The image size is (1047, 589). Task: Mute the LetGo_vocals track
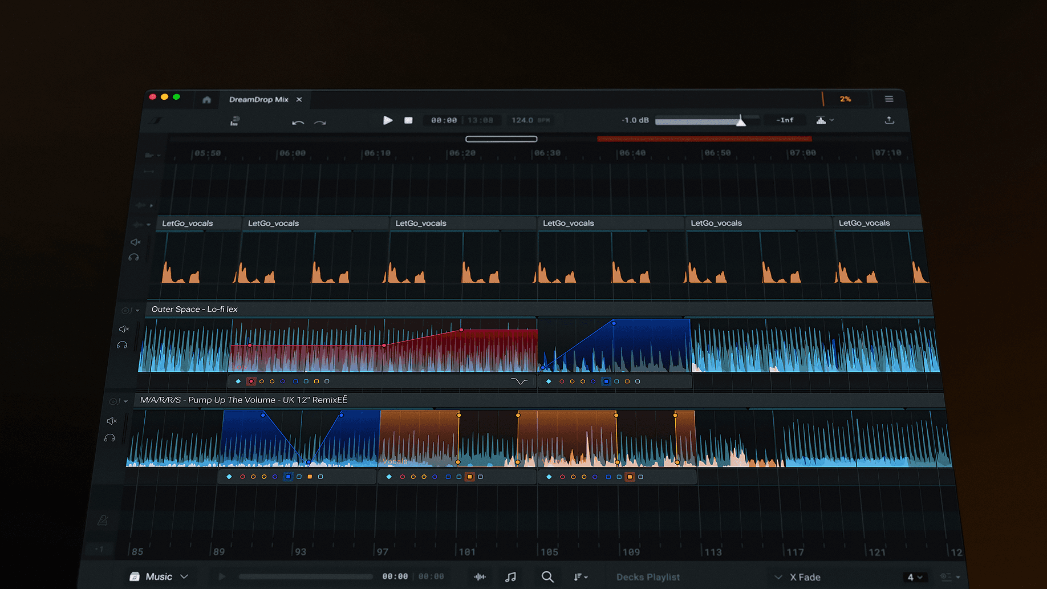(135, 242)
